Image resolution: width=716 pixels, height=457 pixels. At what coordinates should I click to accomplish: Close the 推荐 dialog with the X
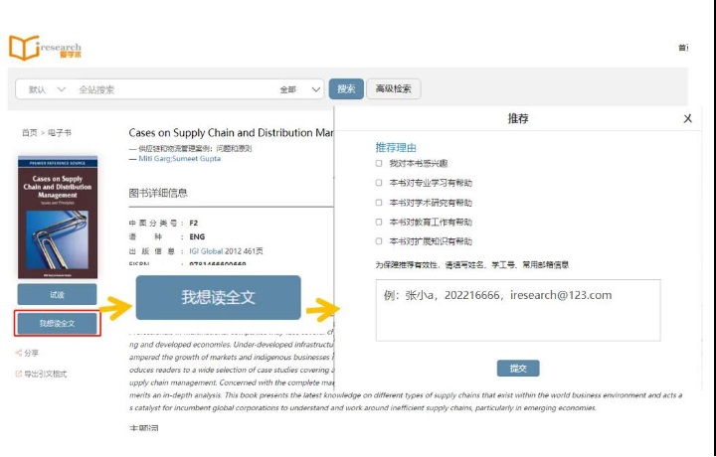(687, 118)
